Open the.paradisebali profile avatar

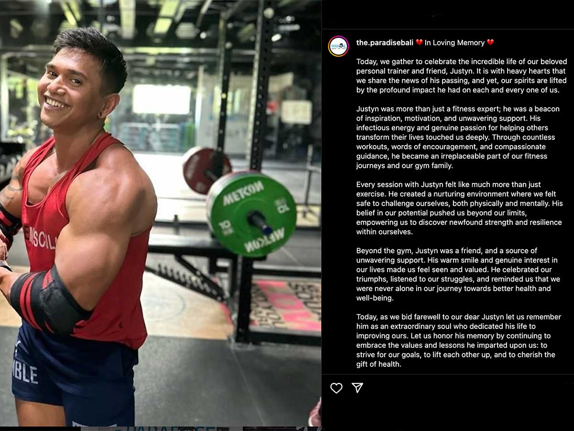tap(338, 46)
